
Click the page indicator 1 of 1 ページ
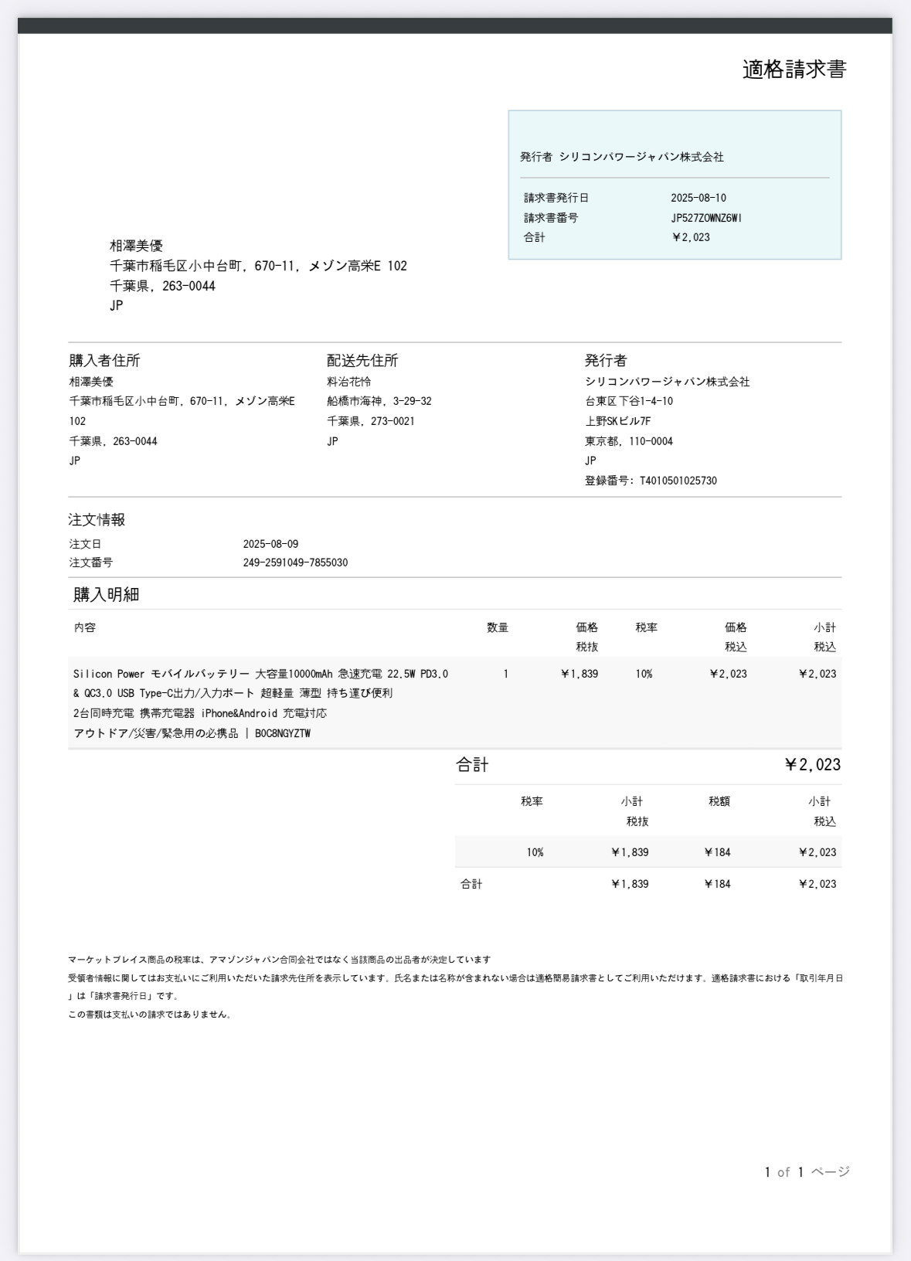coord(807,1172)
